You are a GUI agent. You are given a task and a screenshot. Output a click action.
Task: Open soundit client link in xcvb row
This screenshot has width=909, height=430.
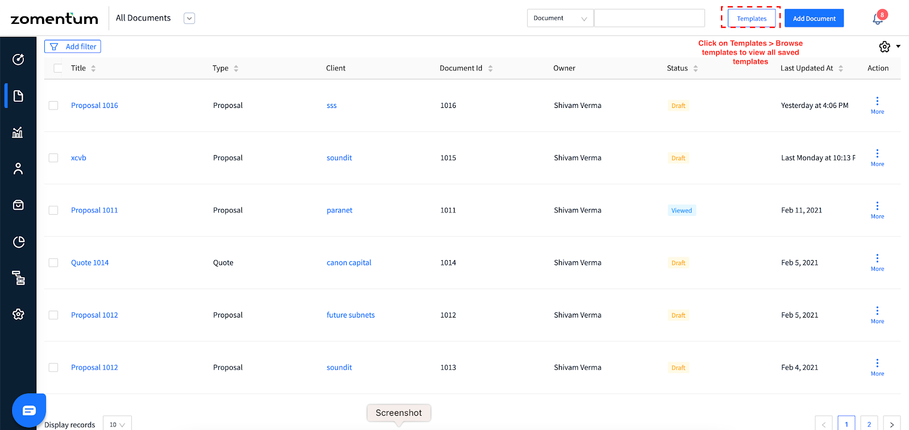pyautogui.click(x=339, y=158)
